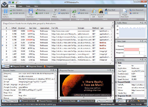Viewport: 148px width, 107px height.
Task: Click Export to Excel icon
Action: pos(37,13)
